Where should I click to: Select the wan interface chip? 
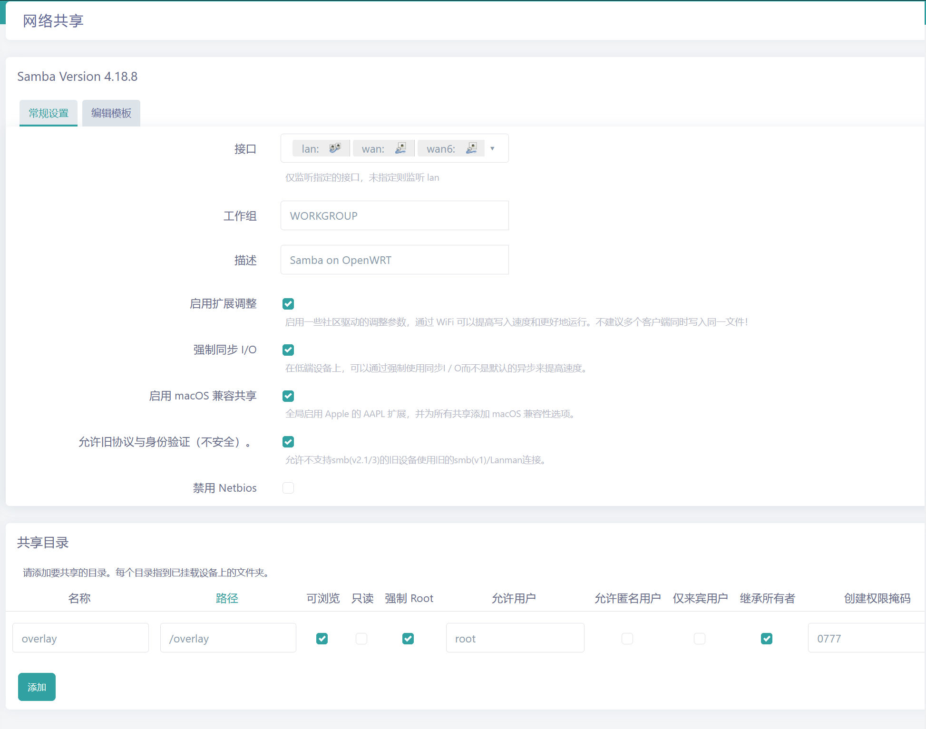pos(383,148)
